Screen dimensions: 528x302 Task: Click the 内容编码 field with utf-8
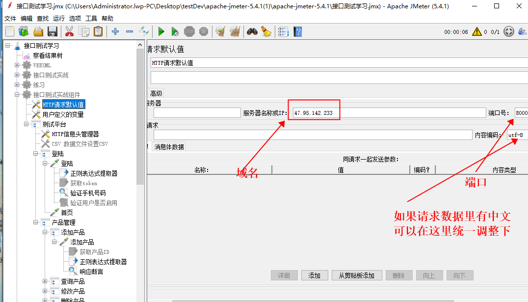(x=517, y=135)
